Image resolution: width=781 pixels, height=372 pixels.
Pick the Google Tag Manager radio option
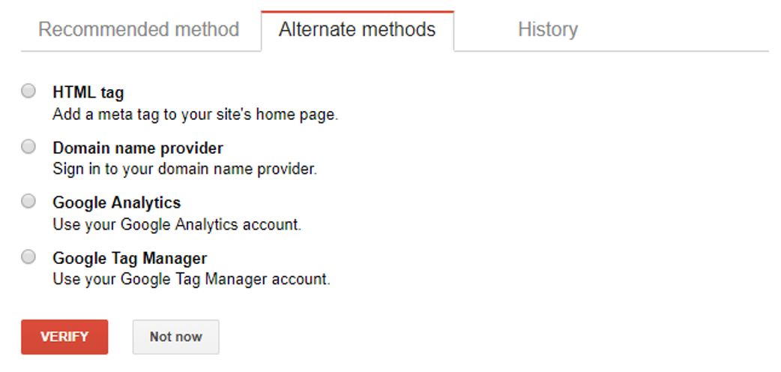tap(28, 256)
